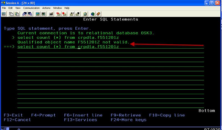This screenshot has height=130, width=222.
Task: Click the F13=Services function key label
Action: click(80, 120)
